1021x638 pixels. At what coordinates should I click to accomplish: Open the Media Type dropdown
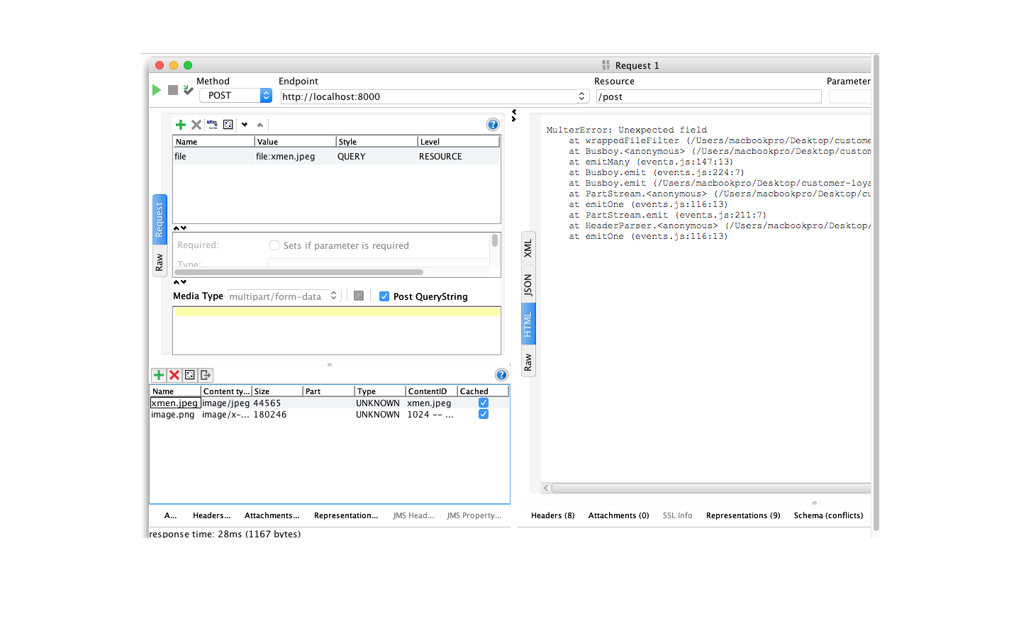coord(334,296)
